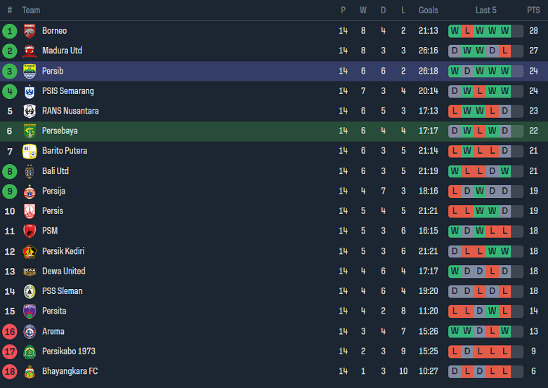Open the Persik Kediri team page
The height and width of the screenshot is (388, 548).
pos(63,251)
